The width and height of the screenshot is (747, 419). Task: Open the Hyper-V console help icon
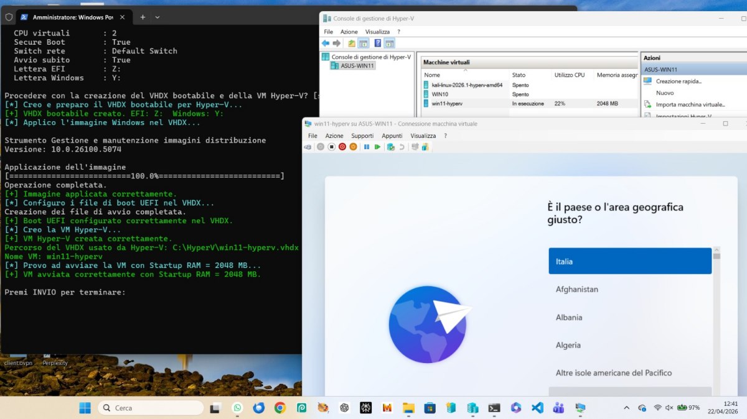tap(377, 43)
